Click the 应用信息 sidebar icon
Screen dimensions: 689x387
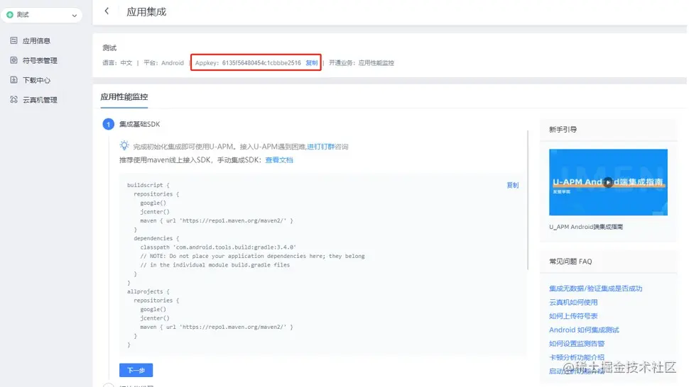tap(13, 40)
